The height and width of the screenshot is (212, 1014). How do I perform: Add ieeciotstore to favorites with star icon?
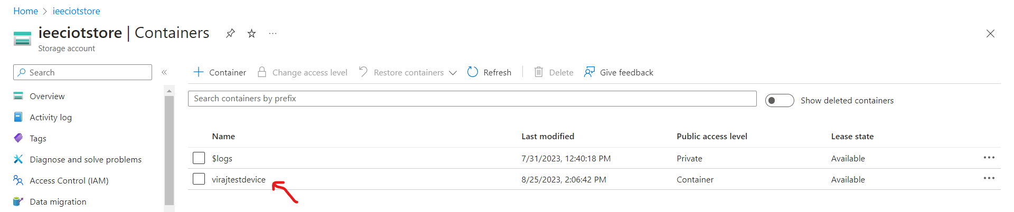tap(252, 33)
